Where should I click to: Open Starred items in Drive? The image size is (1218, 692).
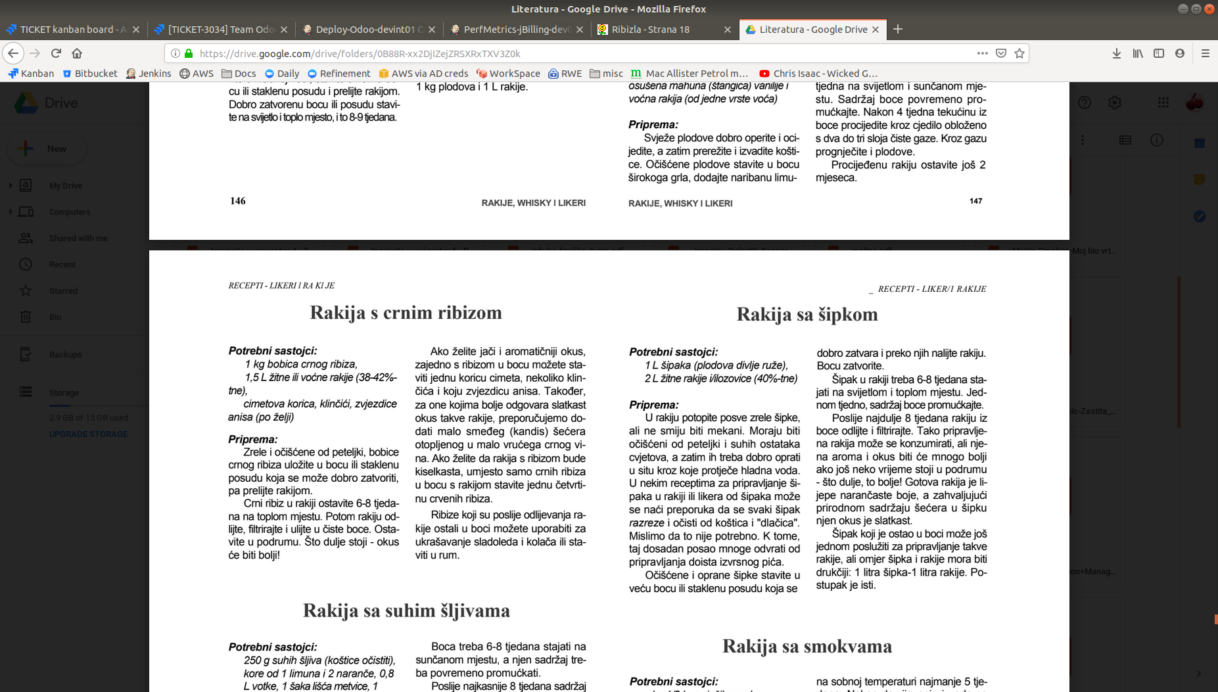click(x=63, y=290)
